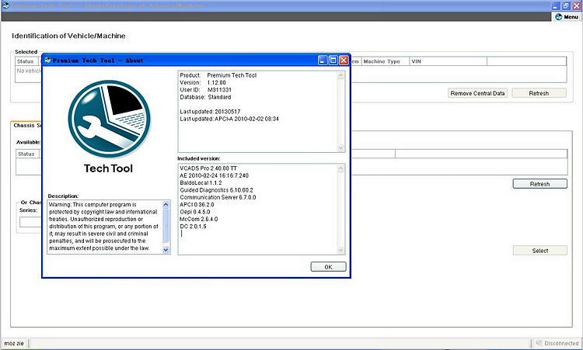583x350 pixels.
Task: Click the warning text in the Description box
Action: (104, 226)
